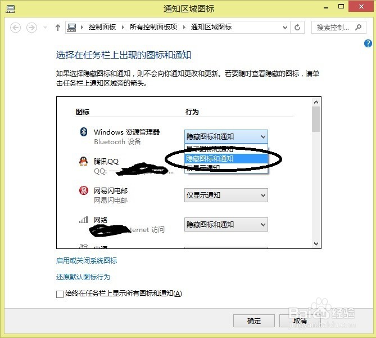Click the Forward navigation arrow
This screenshot has width=376, height=338.
pos(31,28)
